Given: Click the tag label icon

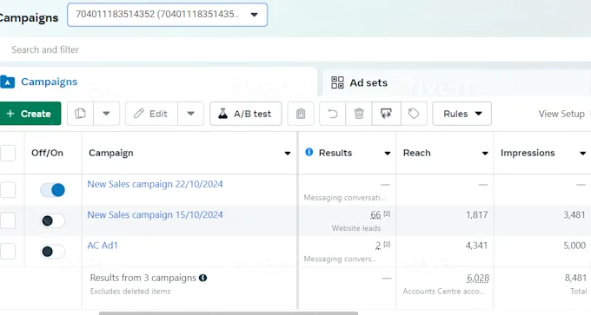Looking at the screenshot, I should click(414, 114).
